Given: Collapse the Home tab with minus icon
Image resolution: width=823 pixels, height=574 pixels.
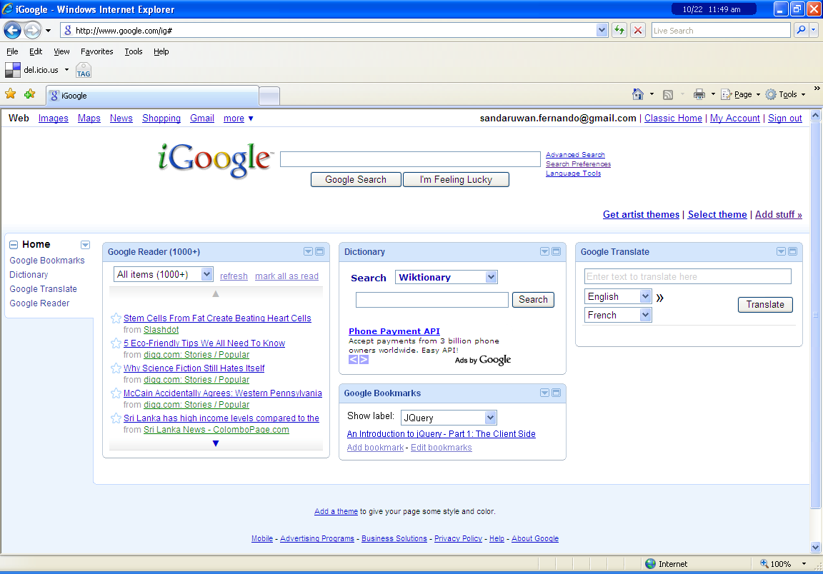Looking at the screenshot, I should pos(14,245).
